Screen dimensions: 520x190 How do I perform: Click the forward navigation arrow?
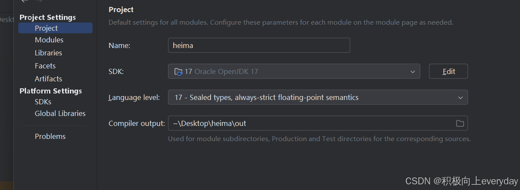39,1
